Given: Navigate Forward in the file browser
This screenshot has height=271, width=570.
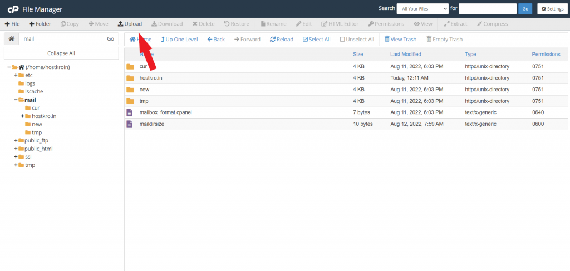Looking at the screenshot, I should click(x=247, y=40).
